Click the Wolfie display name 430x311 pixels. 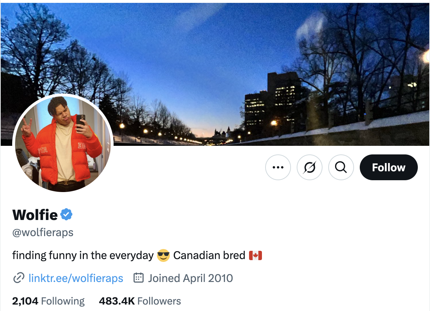tap(35, 215)
